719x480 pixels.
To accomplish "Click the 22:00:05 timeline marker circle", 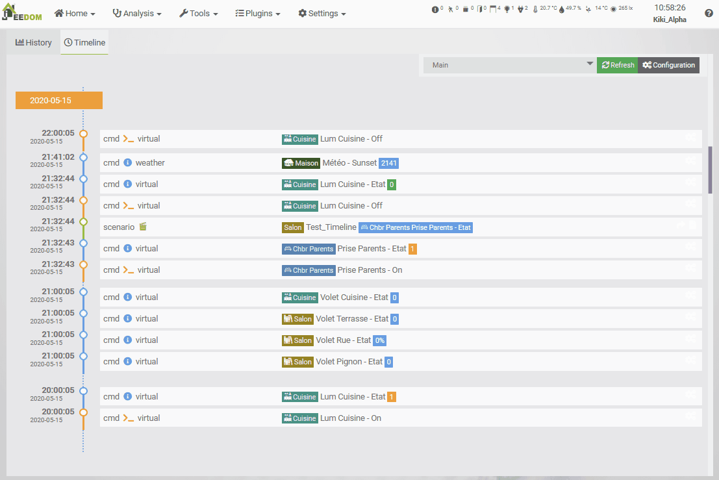I will (83, 134).
